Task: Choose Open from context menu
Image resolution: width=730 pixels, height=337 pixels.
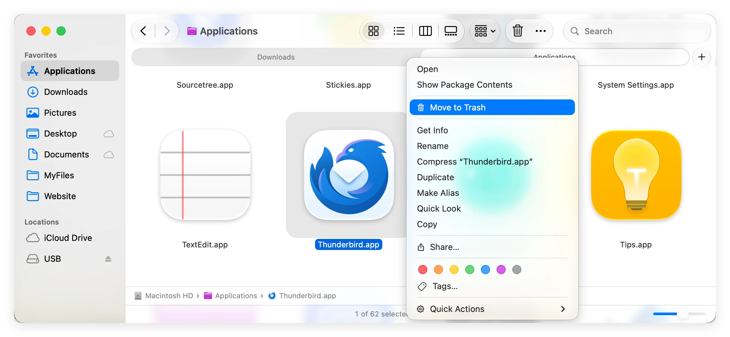Action: [492, 69]
